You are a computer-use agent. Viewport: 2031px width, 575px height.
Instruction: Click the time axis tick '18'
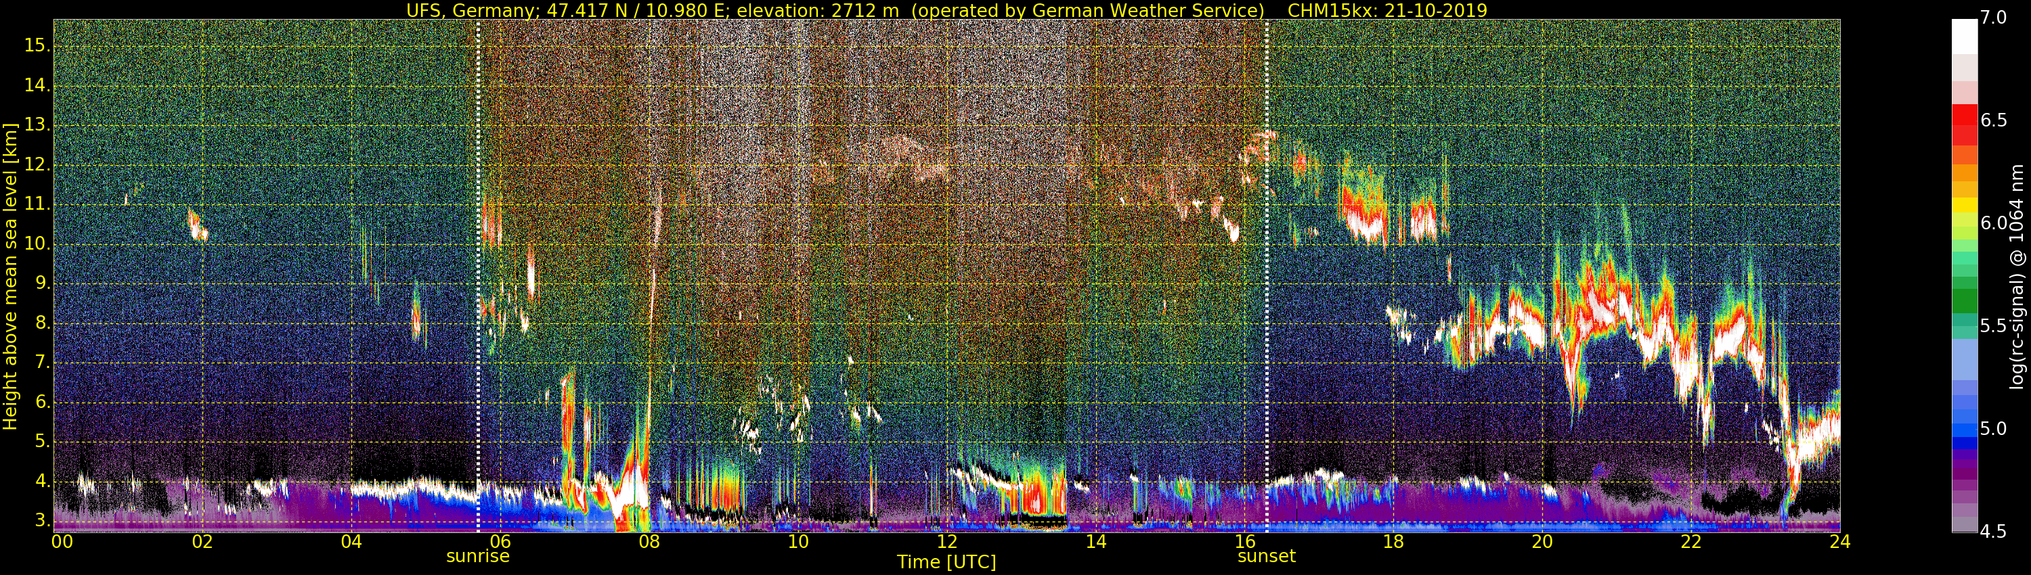click(x=1393, y=542)
